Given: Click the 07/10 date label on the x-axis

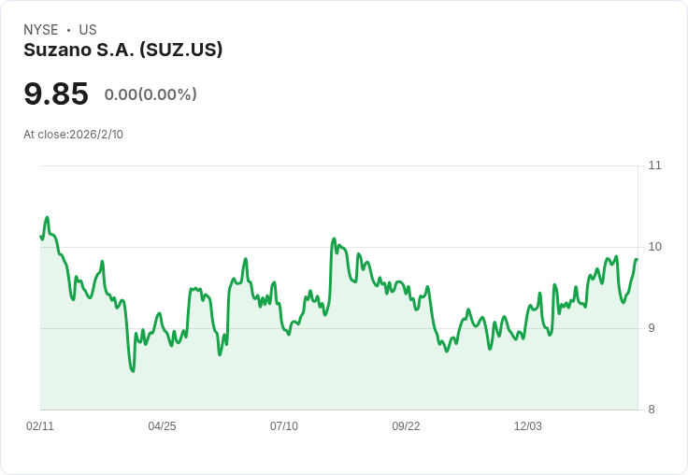Looking at the screenshot, I should [284, 425].
